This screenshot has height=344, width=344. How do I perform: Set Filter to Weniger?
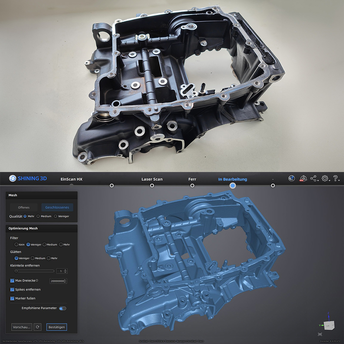click(28, 245)
